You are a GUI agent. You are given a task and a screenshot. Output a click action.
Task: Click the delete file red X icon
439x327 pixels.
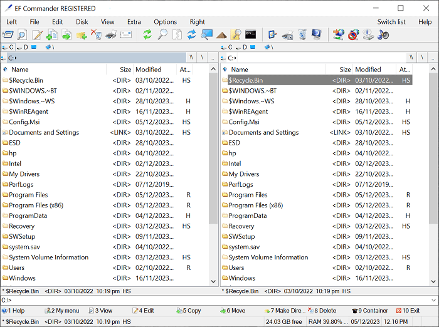coord(96,34)
